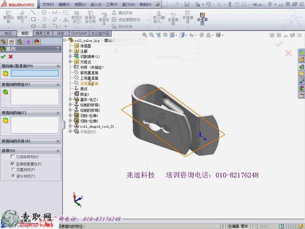
Task: Switch to the DimXpert tab
Action: [79, 33]
